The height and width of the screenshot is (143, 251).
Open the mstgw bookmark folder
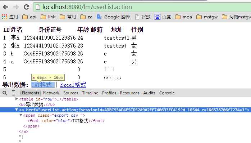coord(207,17)
